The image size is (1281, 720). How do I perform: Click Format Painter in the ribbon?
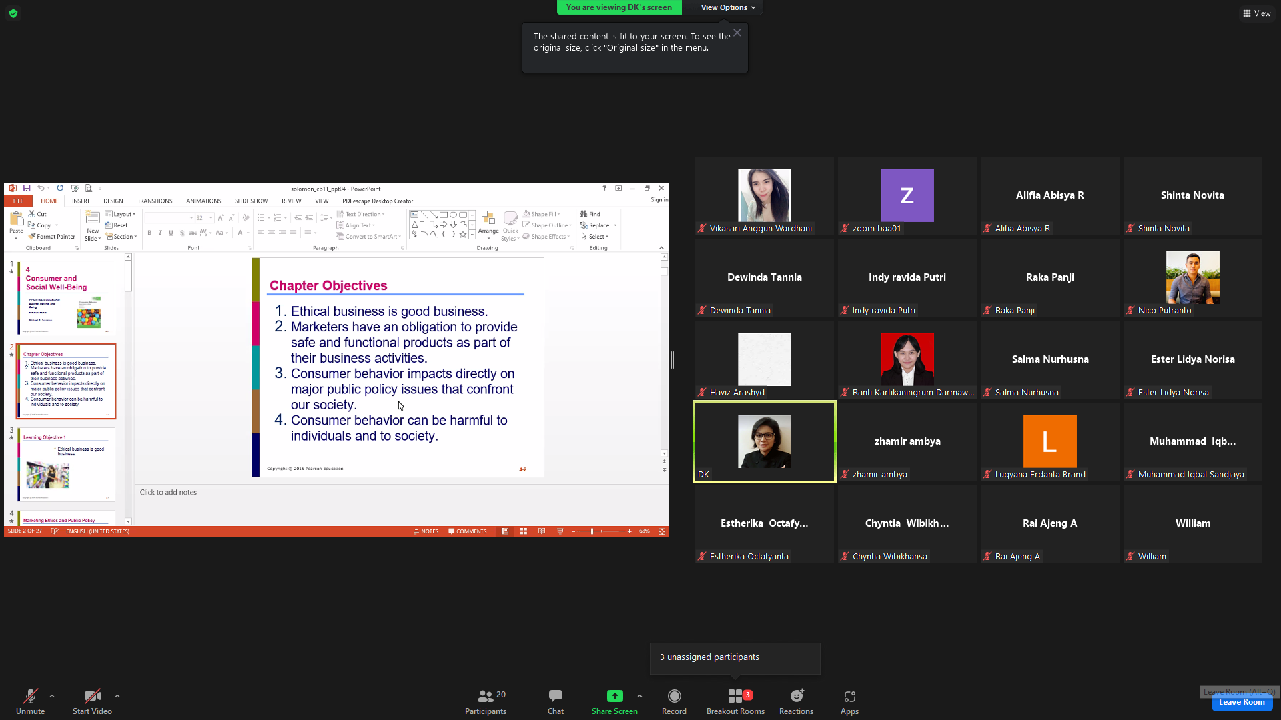52,237
